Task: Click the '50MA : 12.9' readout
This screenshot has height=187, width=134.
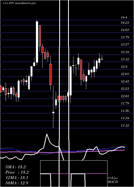Action: 17,183
